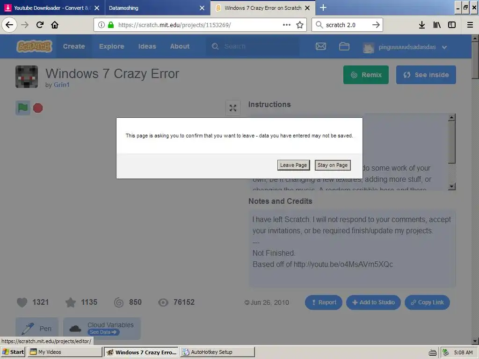Click the green Remix button
The width and height of the screenshot is (479, 359).
click(366, 75)
